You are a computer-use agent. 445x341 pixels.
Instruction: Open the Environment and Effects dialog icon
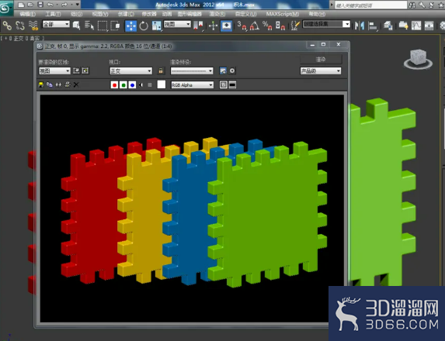[x=232, y=71]
